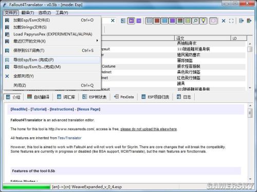Clear the search field with the X
This screenshot has width=257, height=192.
point(113,20)
